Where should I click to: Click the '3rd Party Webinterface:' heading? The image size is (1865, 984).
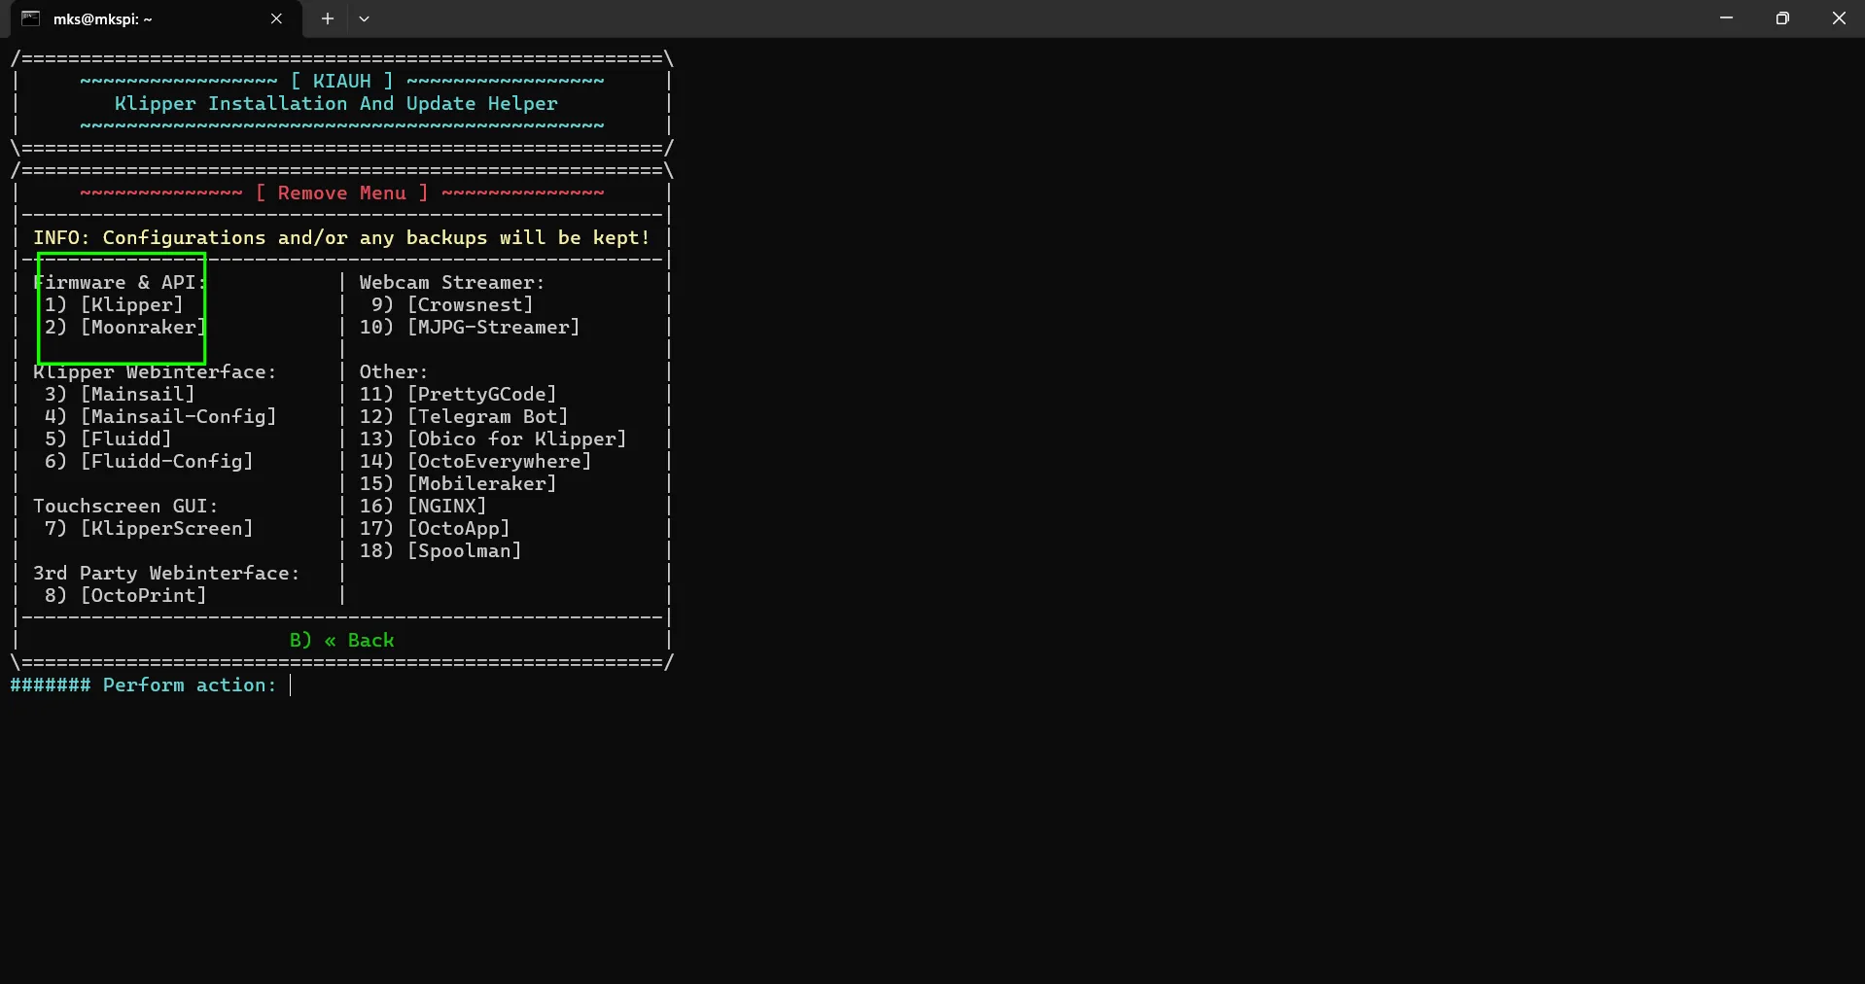166,574
